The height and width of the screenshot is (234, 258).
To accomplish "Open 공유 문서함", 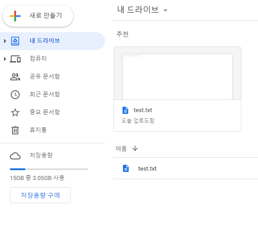I will pyautogui.click(x=45, y=76).
